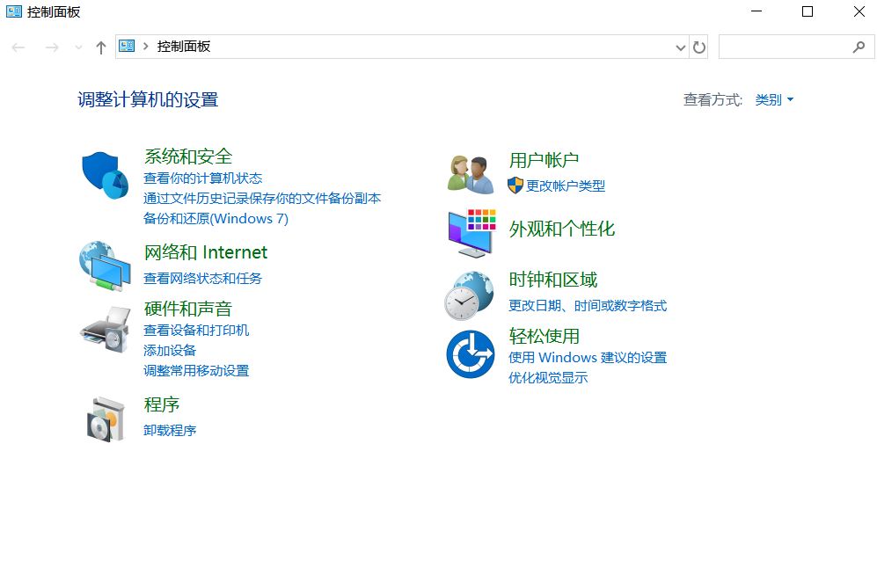Screen dimensions: 877x575
Task: Click 更改日期、时间或数字格式 link
Action: coord(588,306)
